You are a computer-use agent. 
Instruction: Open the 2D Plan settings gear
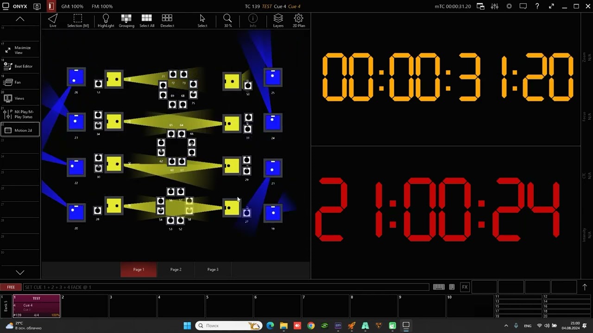pyautogui.click(x=298, y=20)
